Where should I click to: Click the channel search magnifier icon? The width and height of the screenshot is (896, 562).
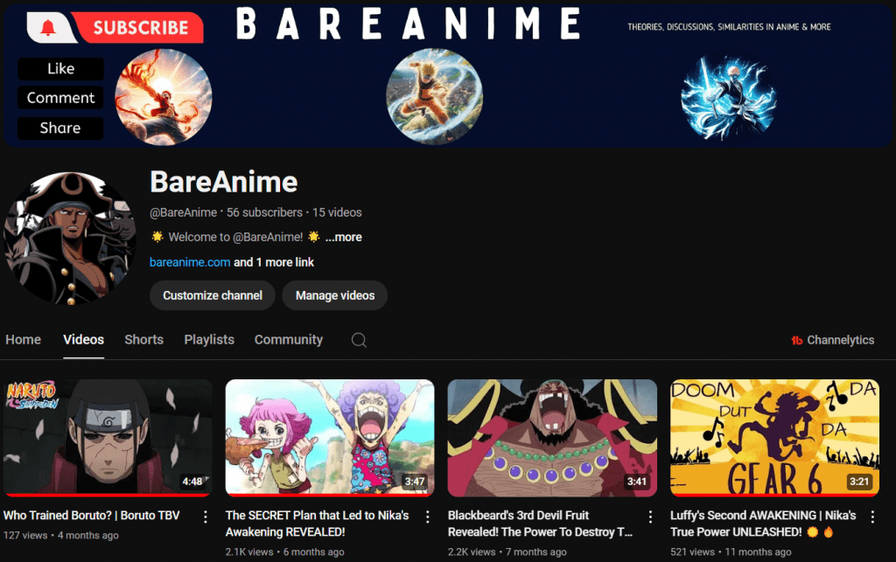coord(359,340)
